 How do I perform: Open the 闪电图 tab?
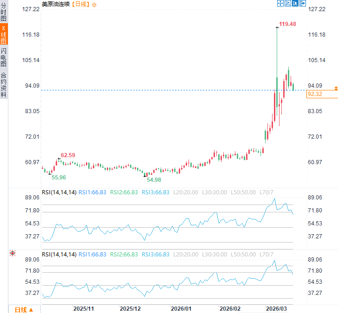(4, 57)
